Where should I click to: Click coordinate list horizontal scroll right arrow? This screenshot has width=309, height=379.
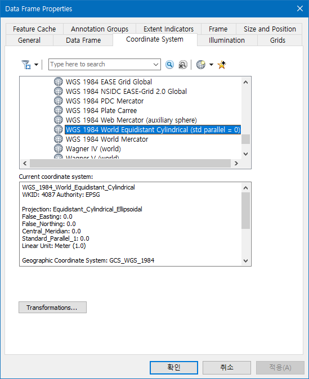236,164
